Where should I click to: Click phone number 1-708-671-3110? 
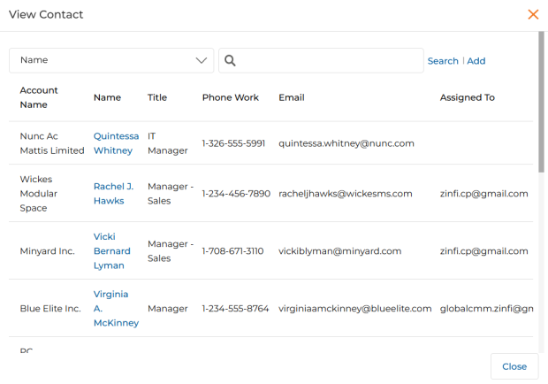coord(232,250)
